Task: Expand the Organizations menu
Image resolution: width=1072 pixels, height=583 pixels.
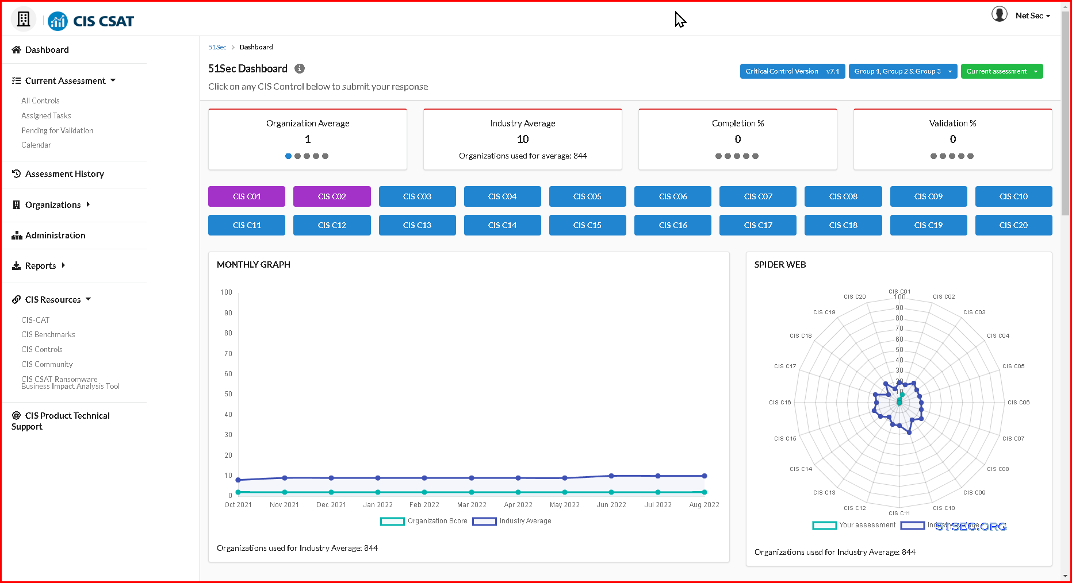Action: click(x=88, y=204)
